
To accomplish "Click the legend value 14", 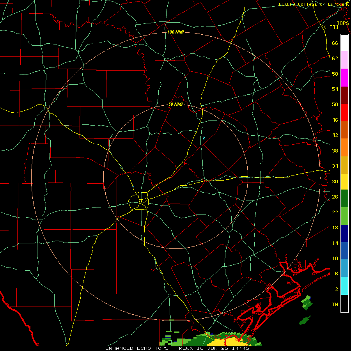I will (335, 243).
